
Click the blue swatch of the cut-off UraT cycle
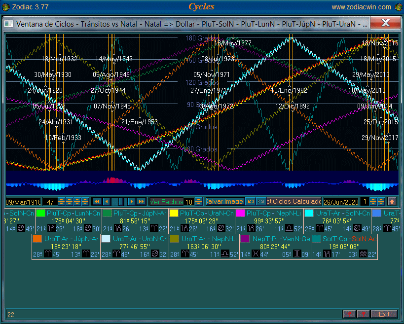[377, 213]
